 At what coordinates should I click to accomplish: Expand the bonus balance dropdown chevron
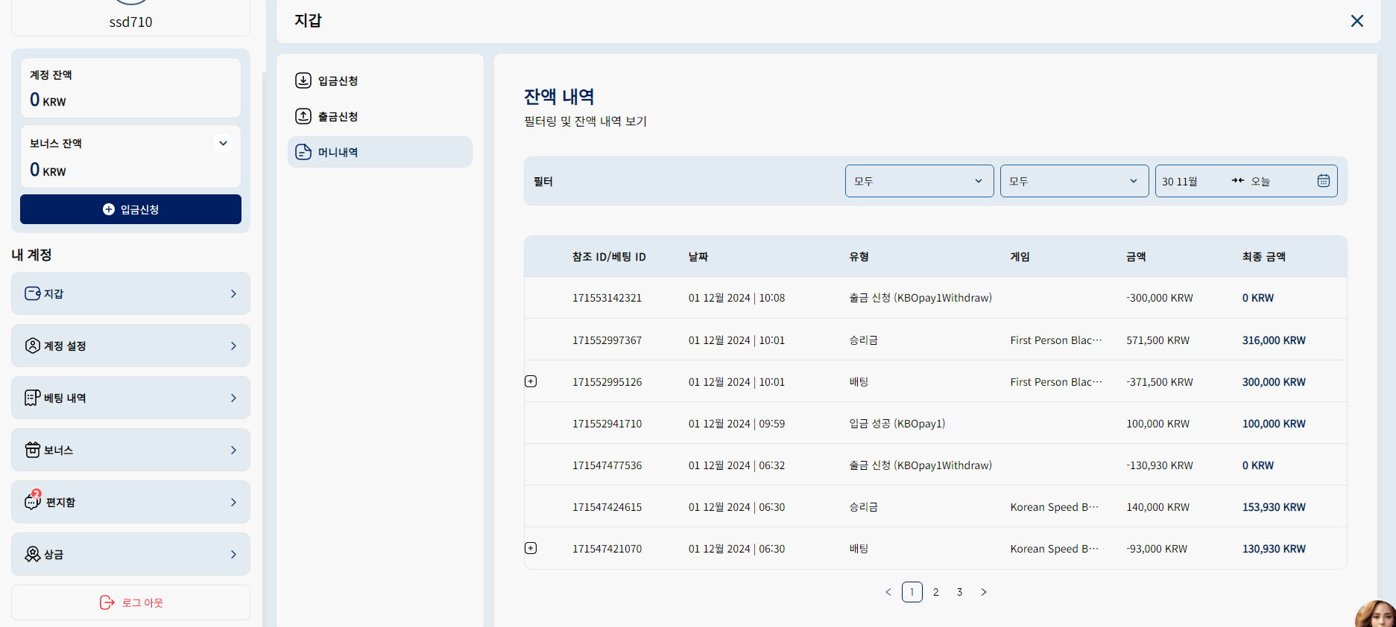tap(223, 143)
